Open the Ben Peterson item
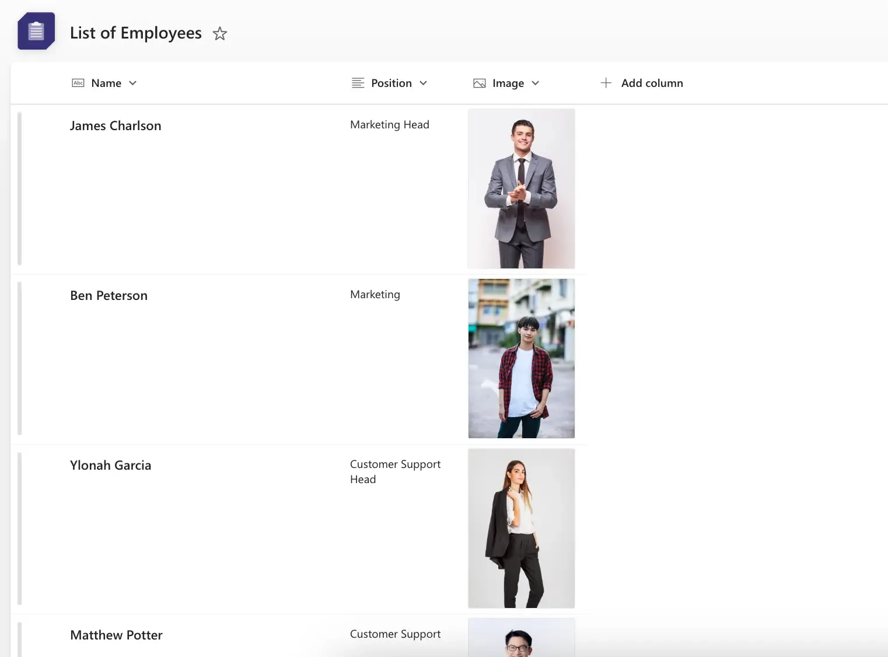The image size is (888, 657). 109,296
